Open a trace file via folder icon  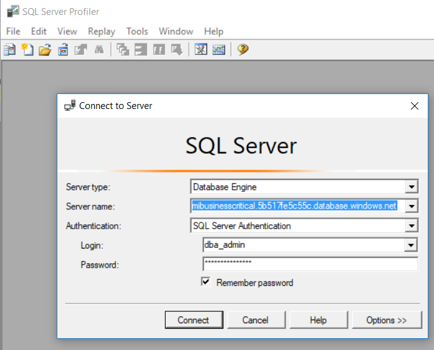point(45,50)
